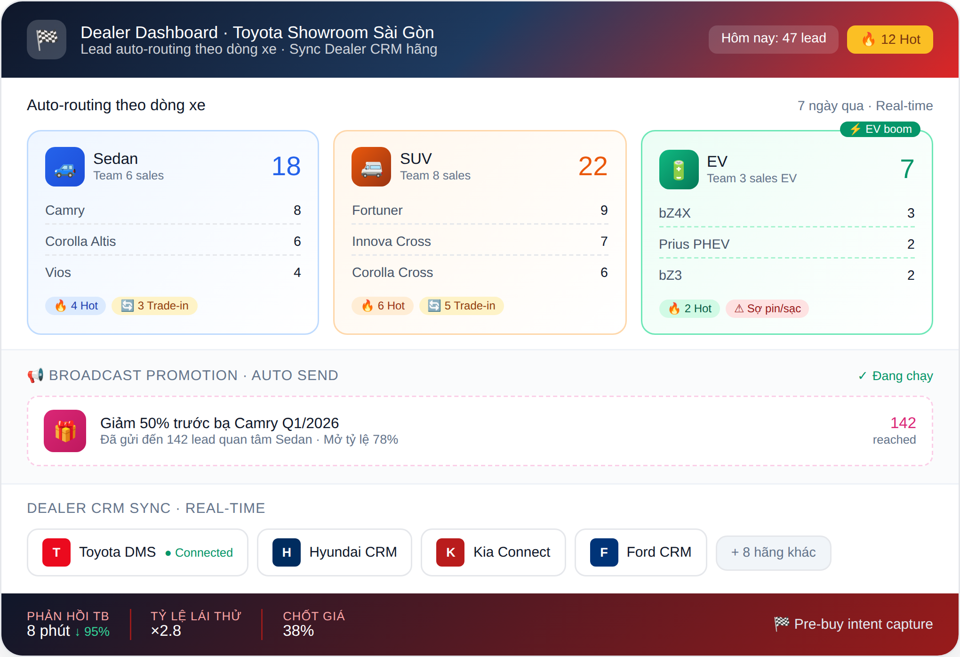Click the flag icon beside Pre-buy intent capture
The height and width of the screenshot is (657, 960).
[x=782, y=624]
